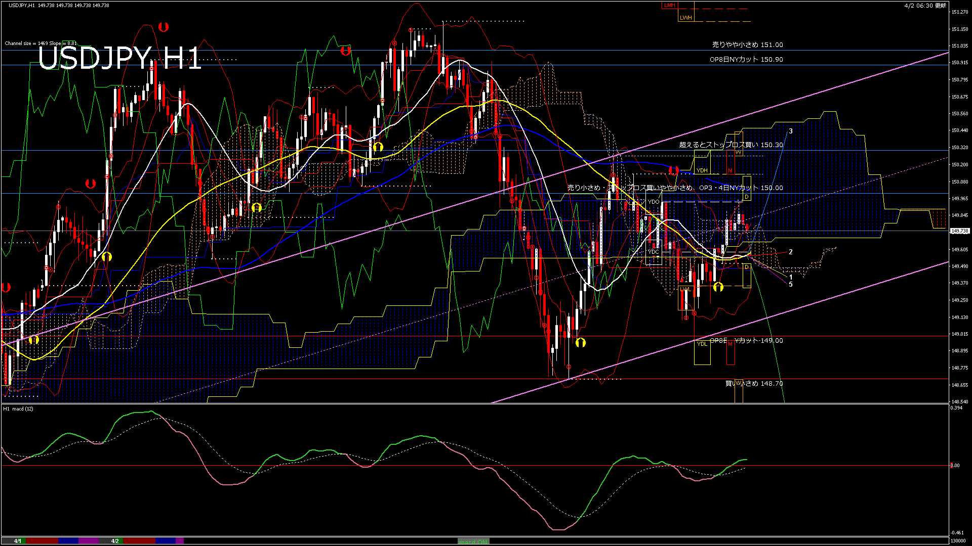Click forecast path label 5
Screen dimensions: 972x546
tap(791, 285)
